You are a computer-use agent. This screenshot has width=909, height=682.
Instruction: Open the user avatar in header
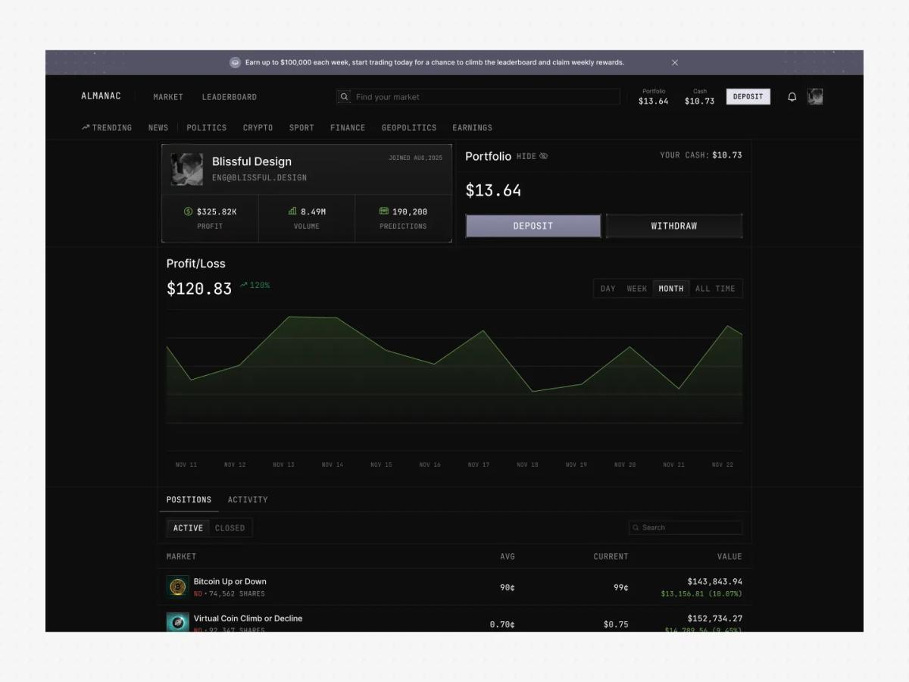coord(815,96)
